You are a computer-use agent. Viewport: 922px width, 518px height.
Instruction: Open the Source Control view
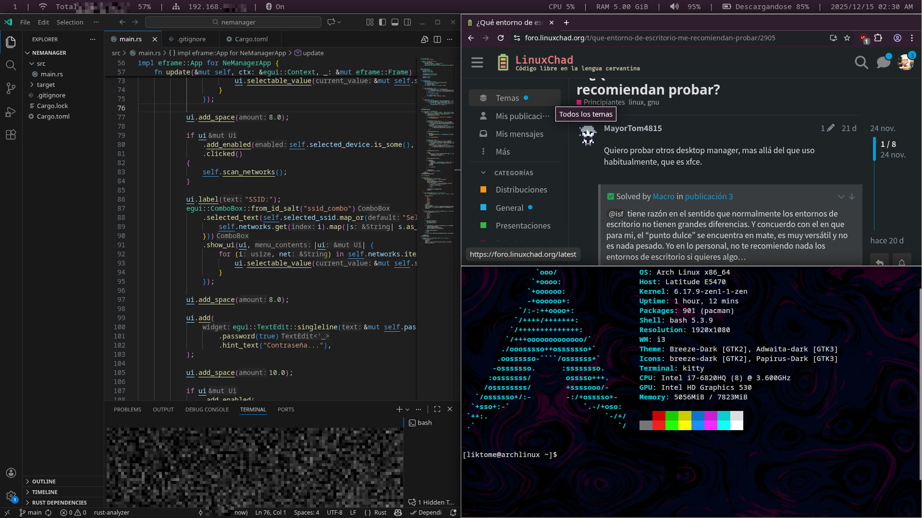point(11,88)
